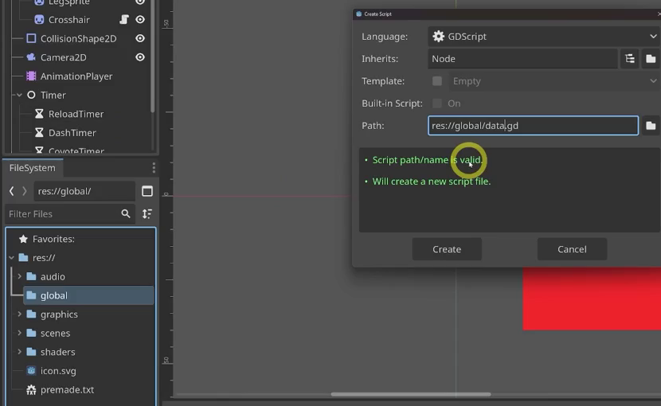Open the Template Empty dropdown

(x=554, y=81)
